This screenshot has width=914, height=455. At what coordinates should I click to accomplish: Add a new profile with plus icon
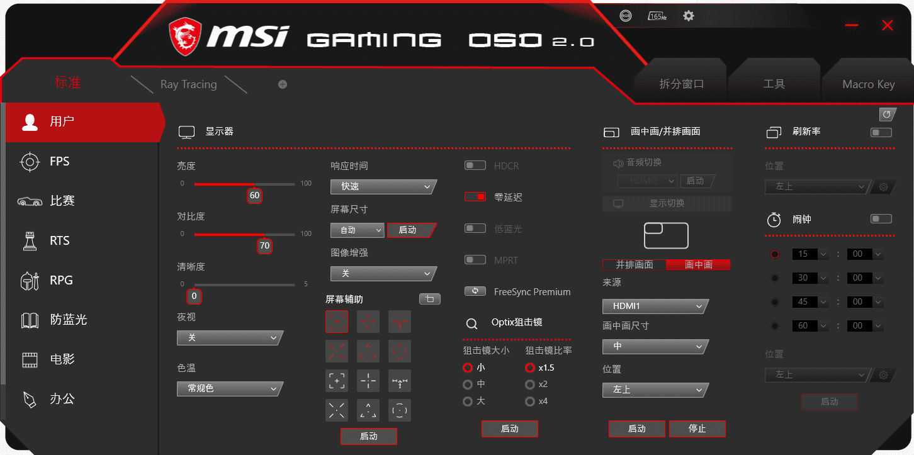[283, 84]
